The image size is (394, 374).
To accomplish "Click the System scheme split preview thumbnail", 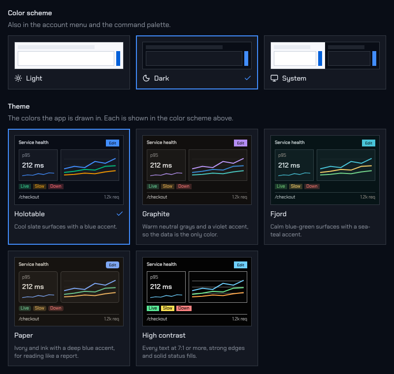I will tap(325, 56).
